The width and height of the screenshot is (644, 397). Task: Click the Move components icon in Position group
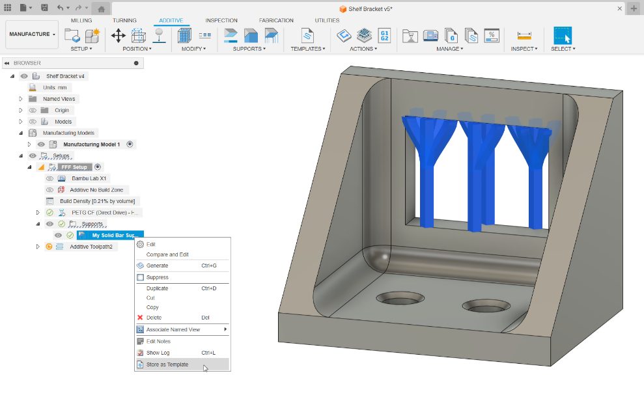119,35
